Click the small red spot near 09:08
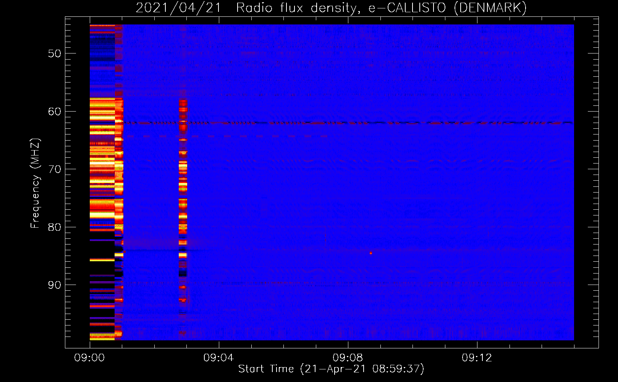 370,253
